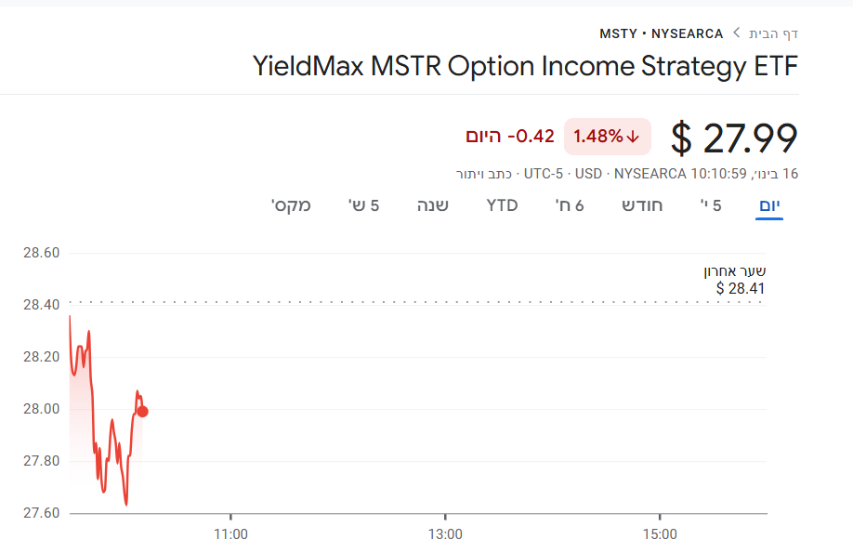The height and width of the screenshot is (553, 853).
Task: Click the 1.48% percent change badge
Action: pos(607,137)
